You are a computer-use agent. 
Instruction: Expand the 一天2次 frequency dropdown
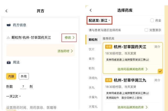click(x=14, y=96)
